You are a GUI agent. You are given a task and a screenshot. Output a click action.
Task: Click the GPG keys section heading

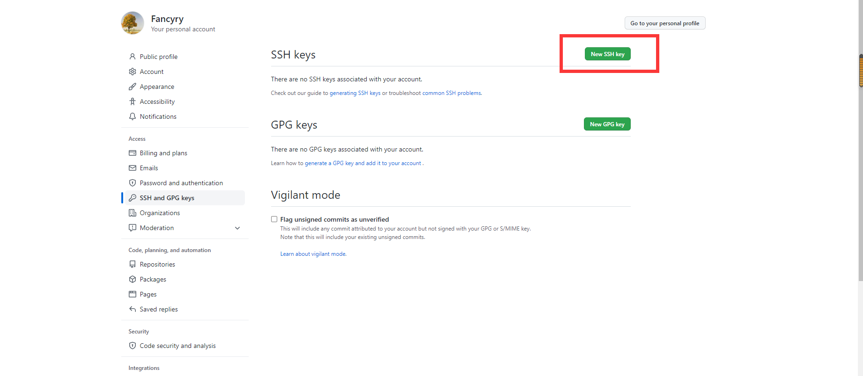tap(294, 125)
